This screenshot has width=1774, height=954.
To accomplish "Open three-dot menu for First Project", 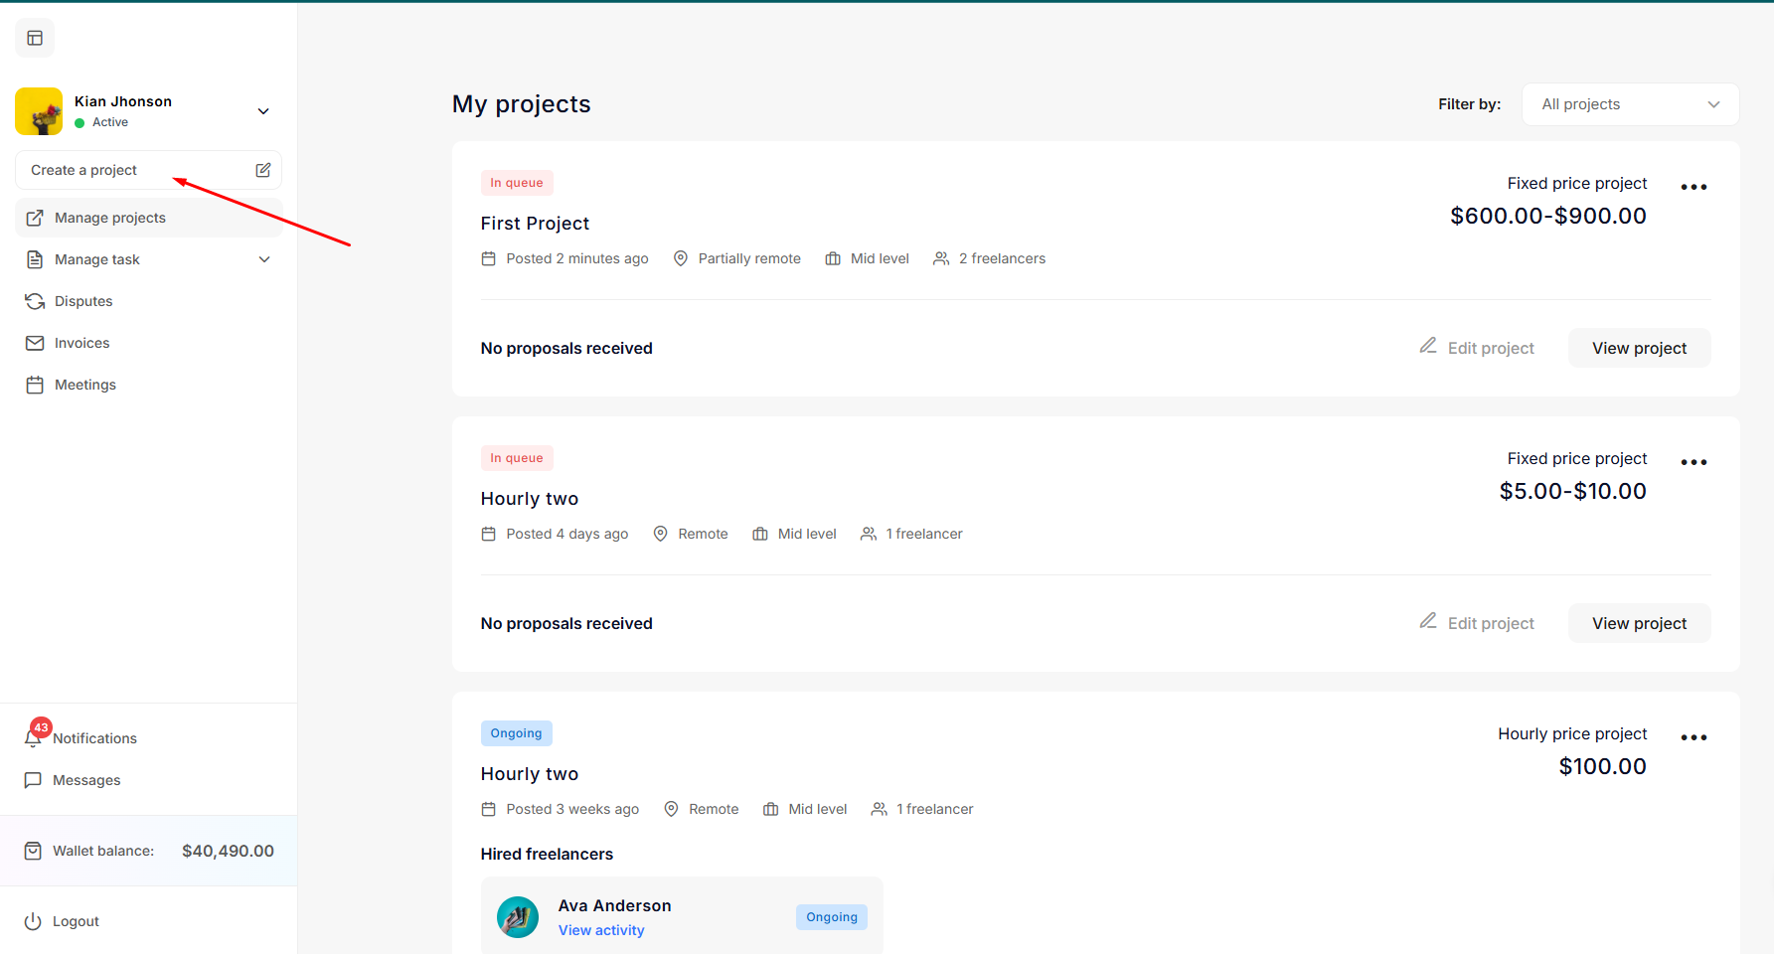I will (x=1693, y=187).
